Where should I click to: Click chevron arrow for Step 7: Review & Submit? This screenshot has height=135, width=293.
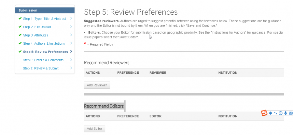click(x=71, y=68)
